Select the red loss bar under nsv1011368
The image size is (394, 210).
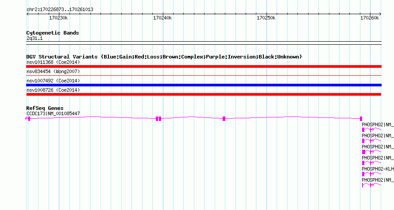pyautogui.click(x=204, y=66)
